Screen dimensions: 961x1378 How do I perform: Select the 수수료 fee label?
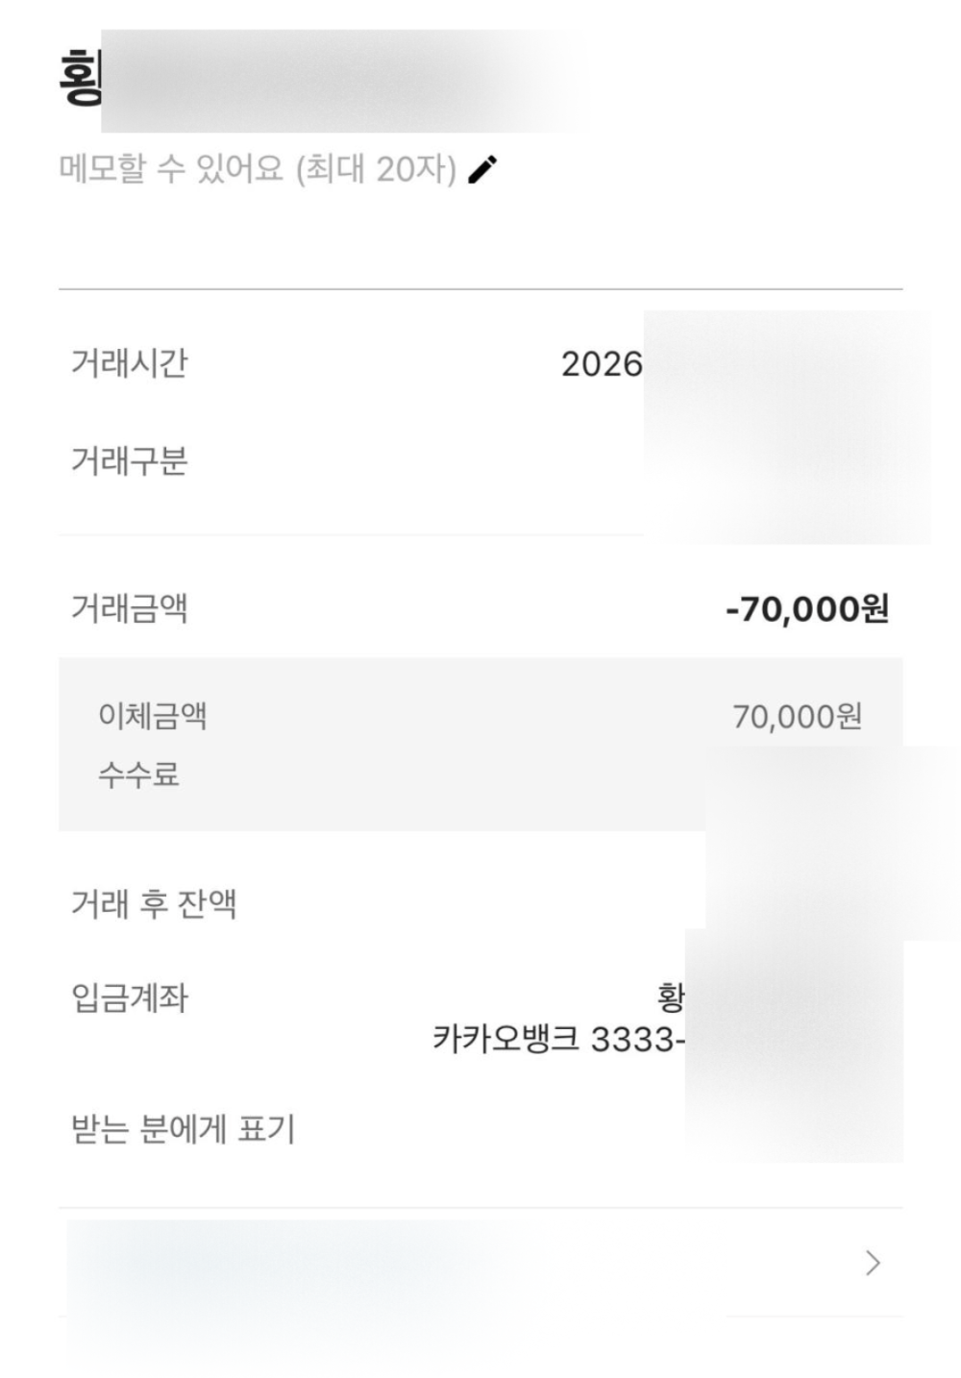[138, 775]
